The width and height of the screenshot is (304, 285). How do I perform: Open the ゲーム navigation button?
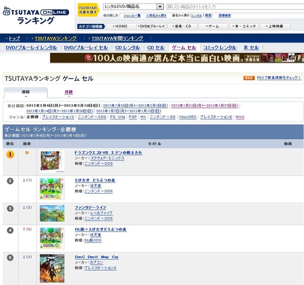[x=213, y=26]
